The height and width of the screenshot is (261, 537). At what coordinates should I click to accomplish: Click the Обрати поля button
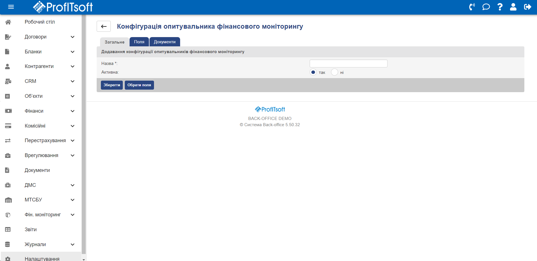139,85
